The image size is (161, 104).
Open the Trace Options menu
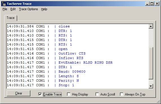(x=28, y=9)
